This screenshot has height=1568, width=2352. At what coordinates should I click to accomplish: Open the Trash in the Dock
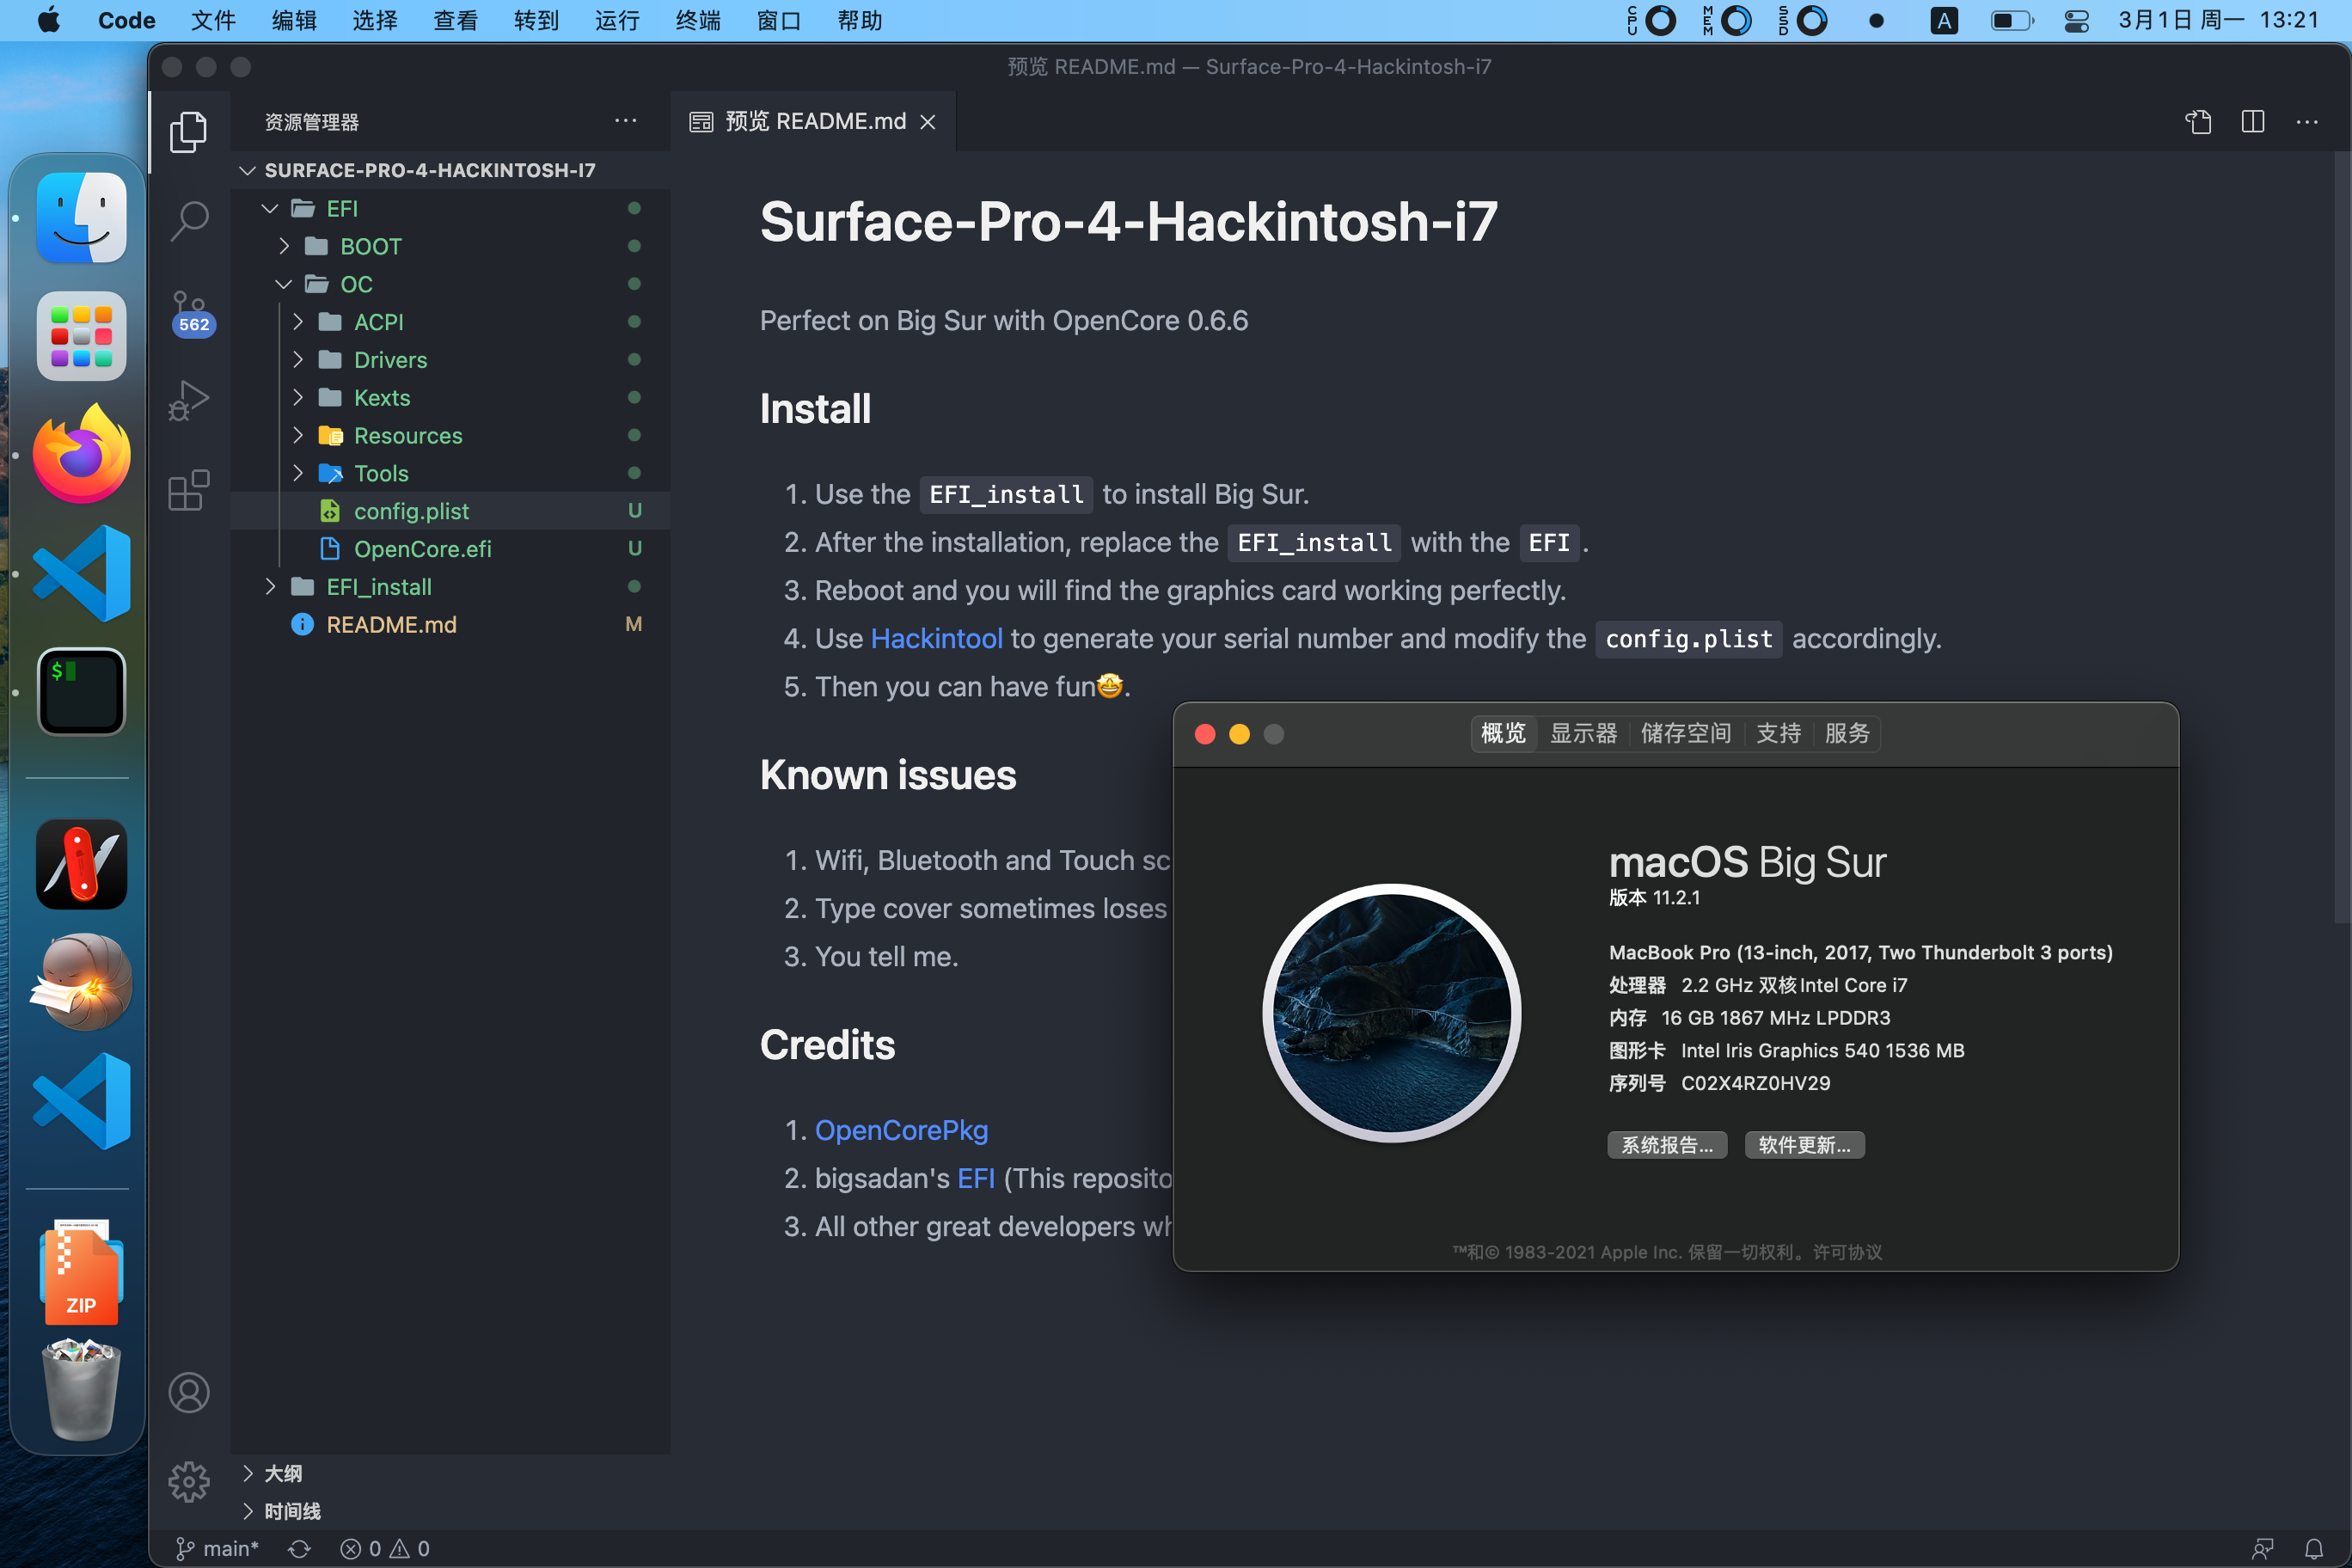[x=81, y=1390]
